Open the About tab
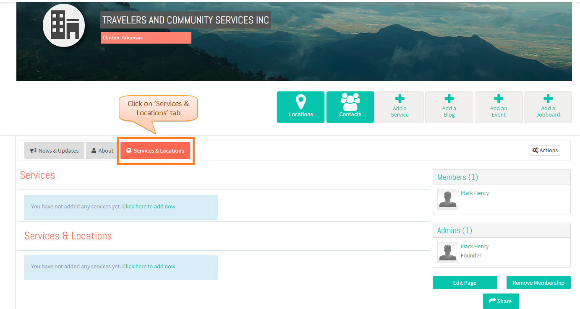This screenshot has height=309, width=580. click(102, 151)
